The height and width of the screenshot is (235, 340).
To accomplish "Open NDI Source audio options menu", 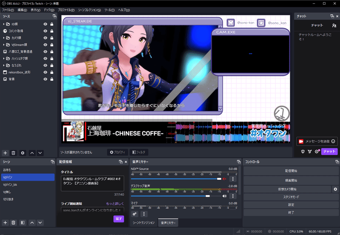I will pos(233,179).
